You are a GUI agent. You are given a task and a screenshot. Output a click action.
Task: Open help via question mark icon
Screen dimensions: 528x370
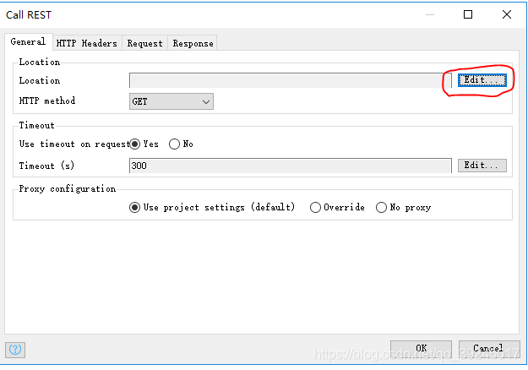tap(15, 350)
